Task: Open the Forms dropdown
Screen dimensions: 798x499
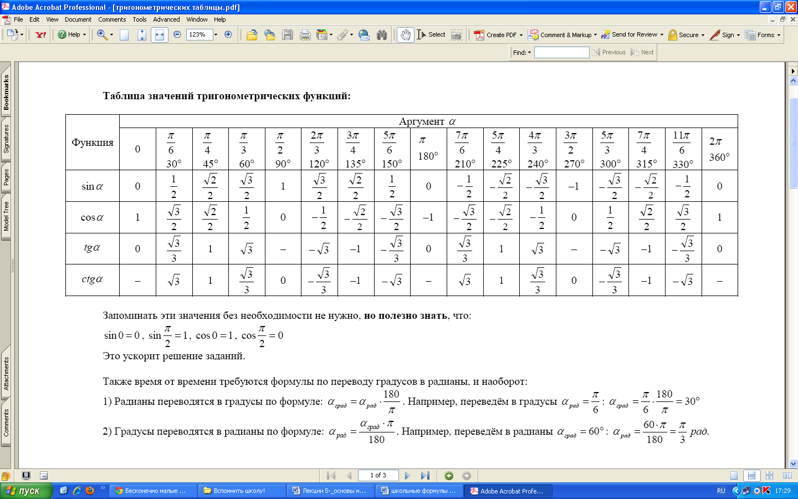Action: (x=763, y=35)
